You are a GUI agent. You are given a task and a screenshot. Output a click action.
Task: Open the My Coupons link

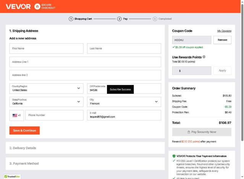click(x=224, y=31)
